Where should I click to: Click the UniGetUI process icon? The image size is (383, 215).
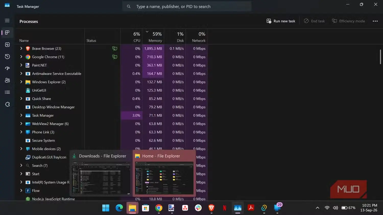pos(28,90)
